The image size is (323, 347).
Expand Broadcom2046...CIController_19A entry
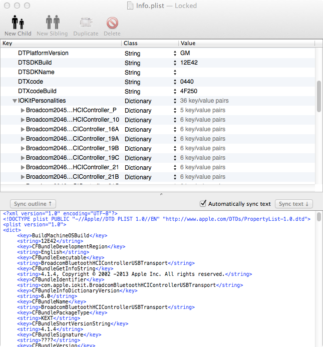pyautogui.click(x=23, y=139)
